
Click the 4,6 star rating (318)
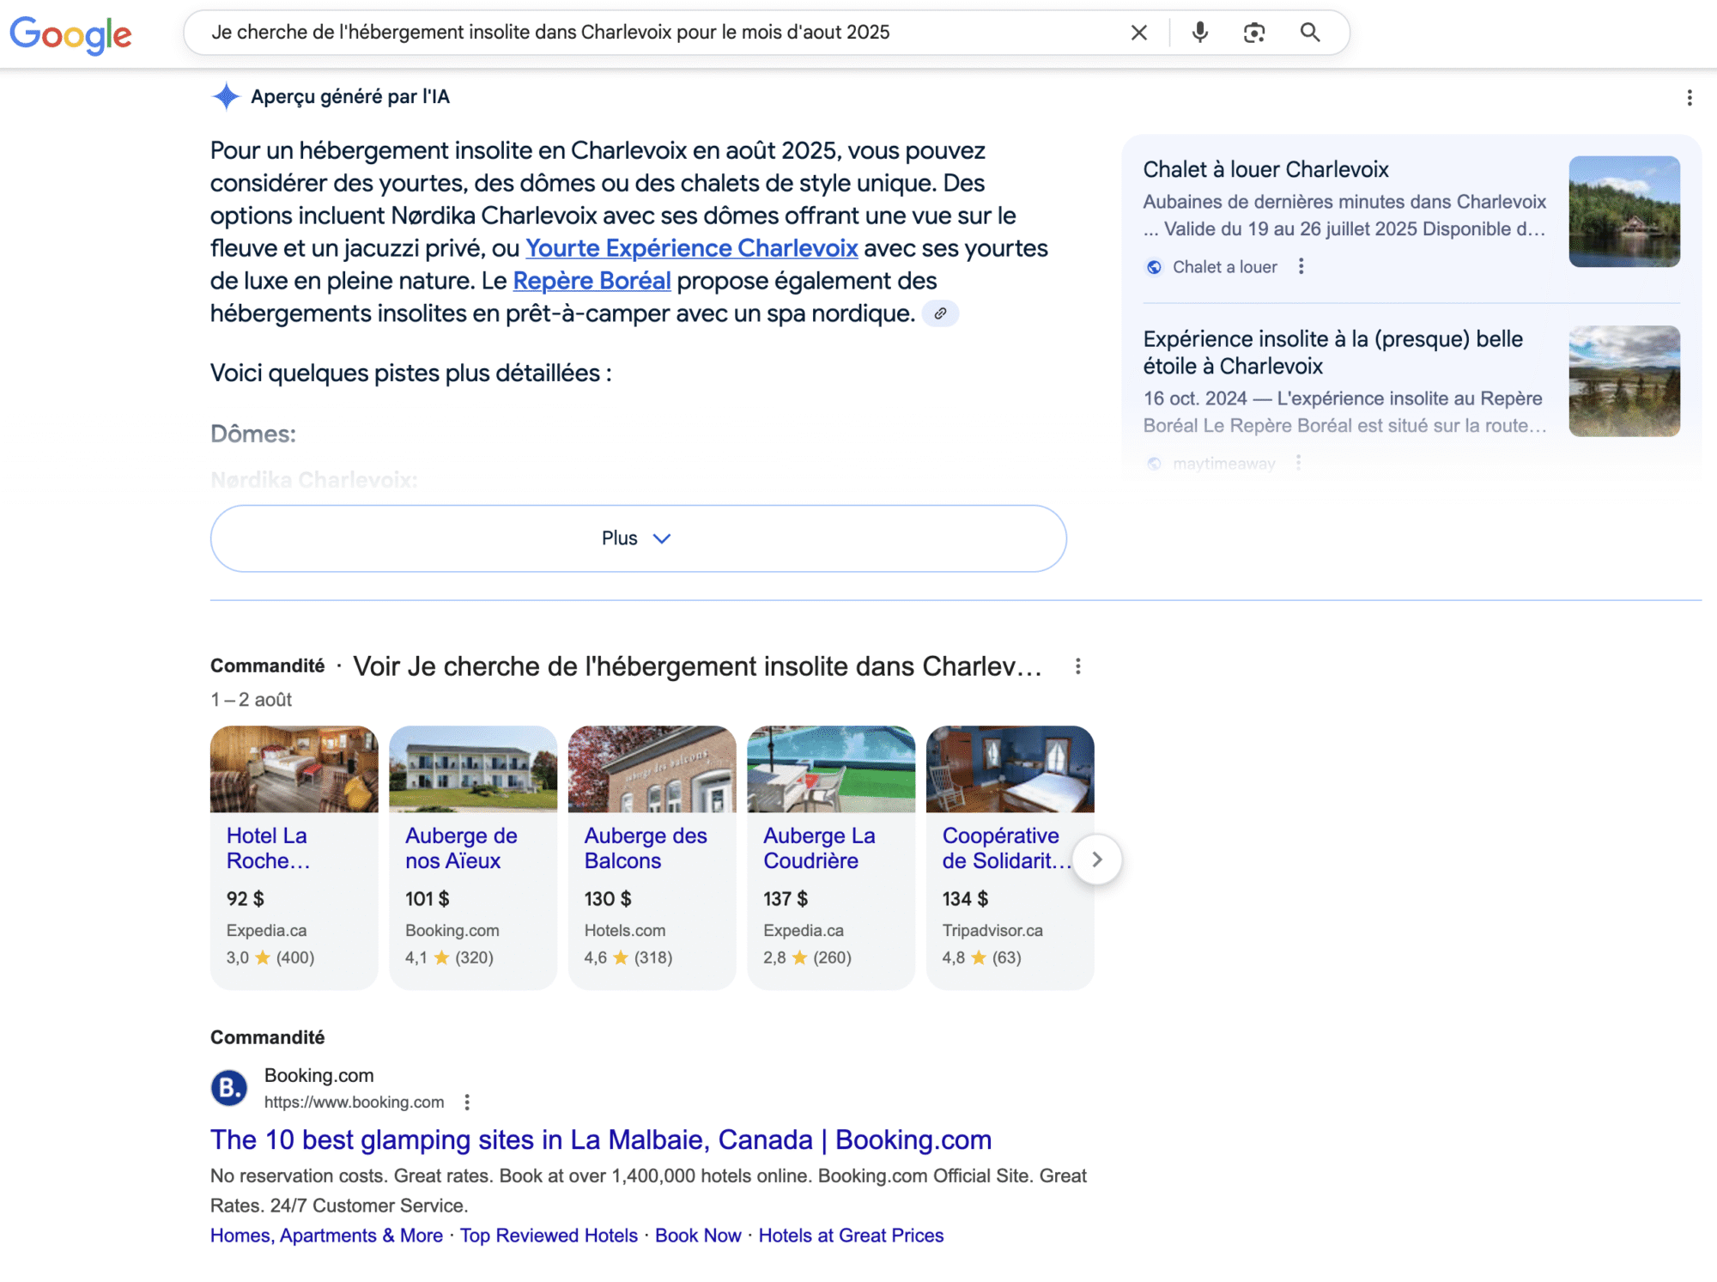(628, 957)
